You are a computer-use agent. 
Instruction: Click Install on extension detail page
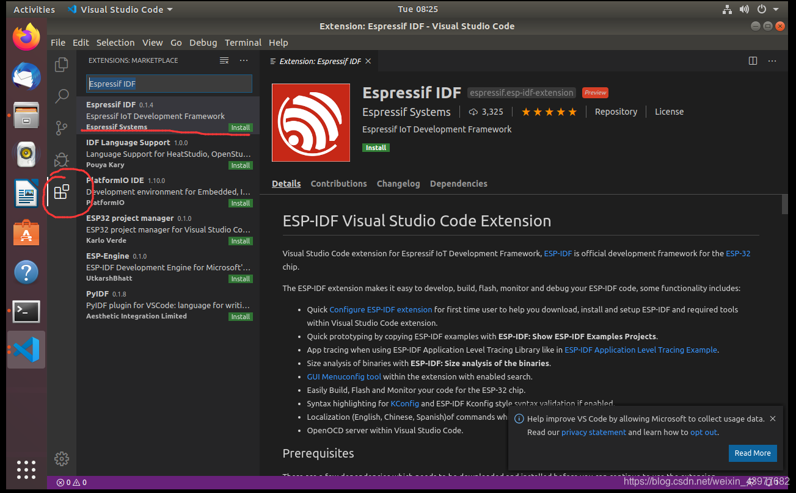(376, 148)
